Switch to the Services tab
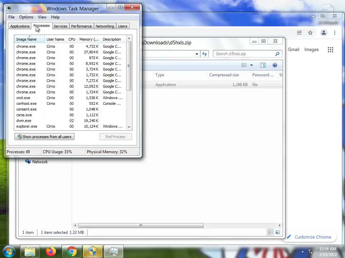Screen dimensions: 345x258 (x=60, y=26)
